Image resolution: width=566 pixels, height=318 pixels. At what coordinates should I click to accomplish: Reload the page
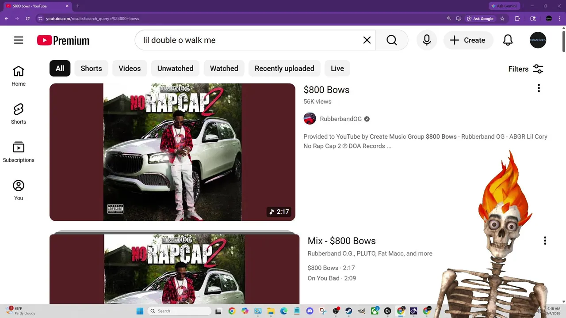(27, 19)
